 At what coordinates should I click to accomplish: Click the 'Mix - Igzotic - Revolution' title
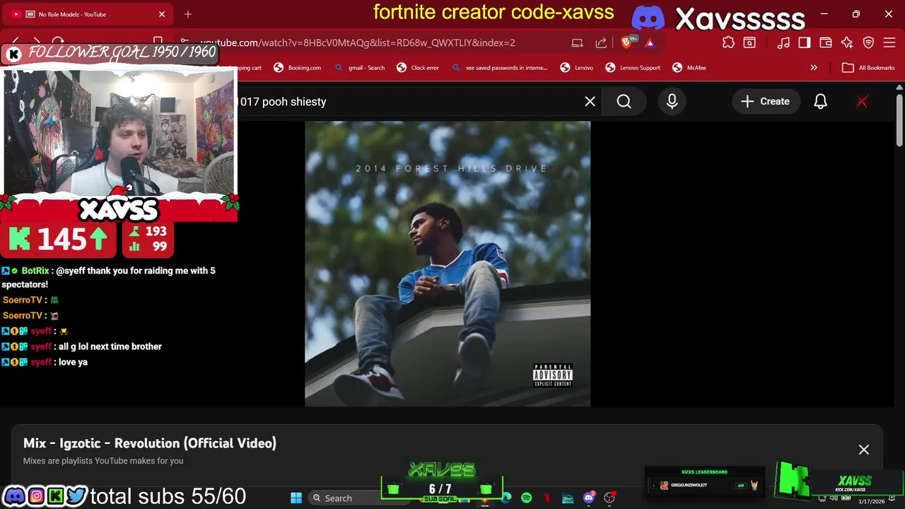[x=150, y=443]
